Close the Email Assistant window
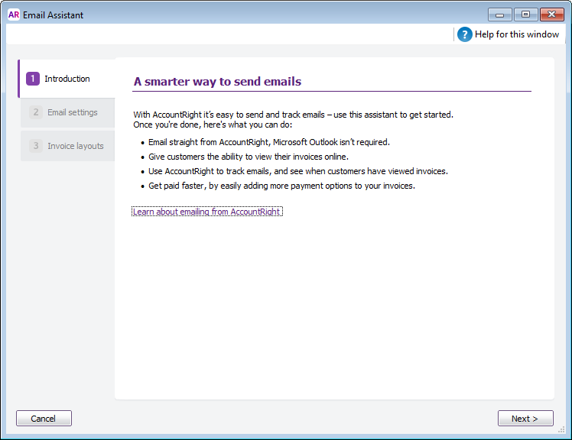The width and height of the screenshot is (572, 440). [x=551, y=15]
